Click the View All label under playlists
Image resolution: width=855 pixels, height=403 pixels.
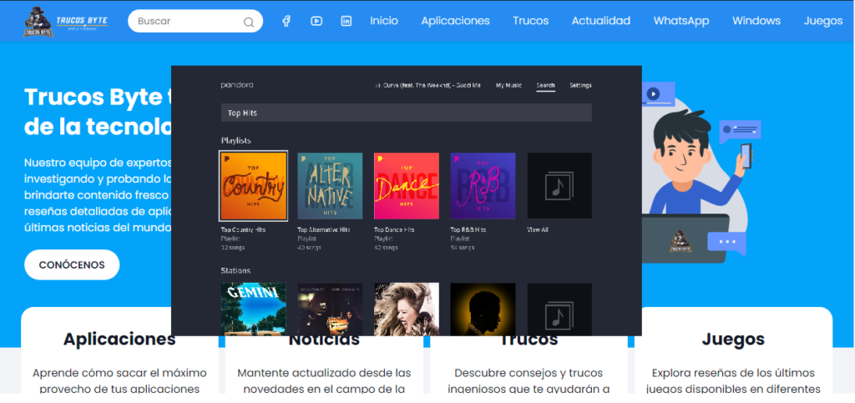point(538,229)
